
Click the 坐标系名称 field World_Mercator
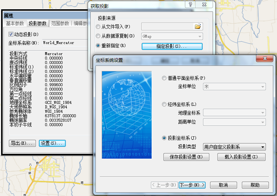[x=65, y=43]
